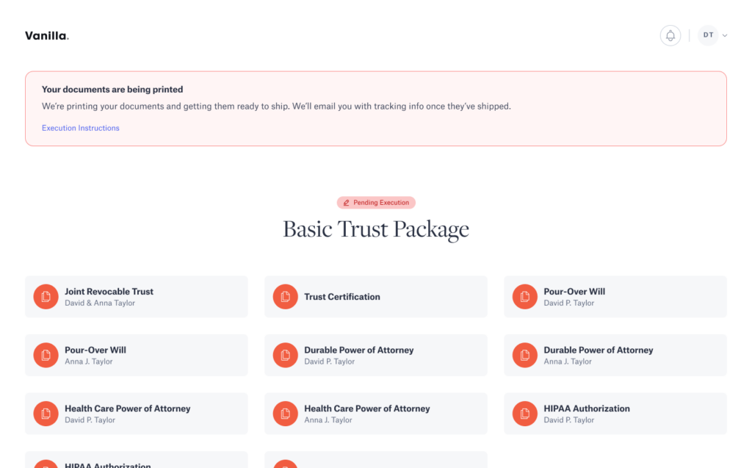Viewport: 752px width, 468px height.
Task: Click the Vanilla logo
Action: pyautogui.click(x=46, y=35)
